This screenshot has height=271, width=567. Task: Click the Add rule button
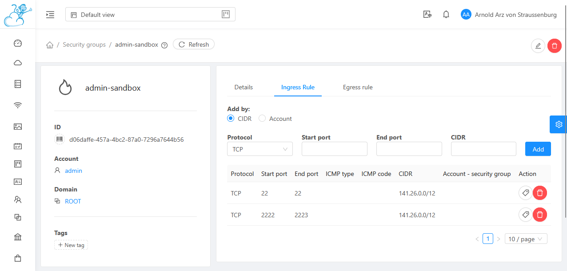pyautogui.click(x=538, y=149)
